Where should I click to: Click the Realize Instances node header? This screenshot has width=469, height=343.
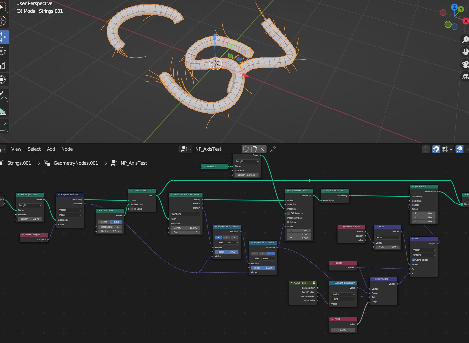[x=335, y=191]
